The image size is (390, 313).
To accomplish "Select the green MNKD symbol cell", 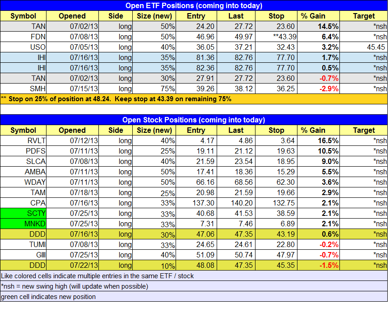I will [x=23, y=224].
